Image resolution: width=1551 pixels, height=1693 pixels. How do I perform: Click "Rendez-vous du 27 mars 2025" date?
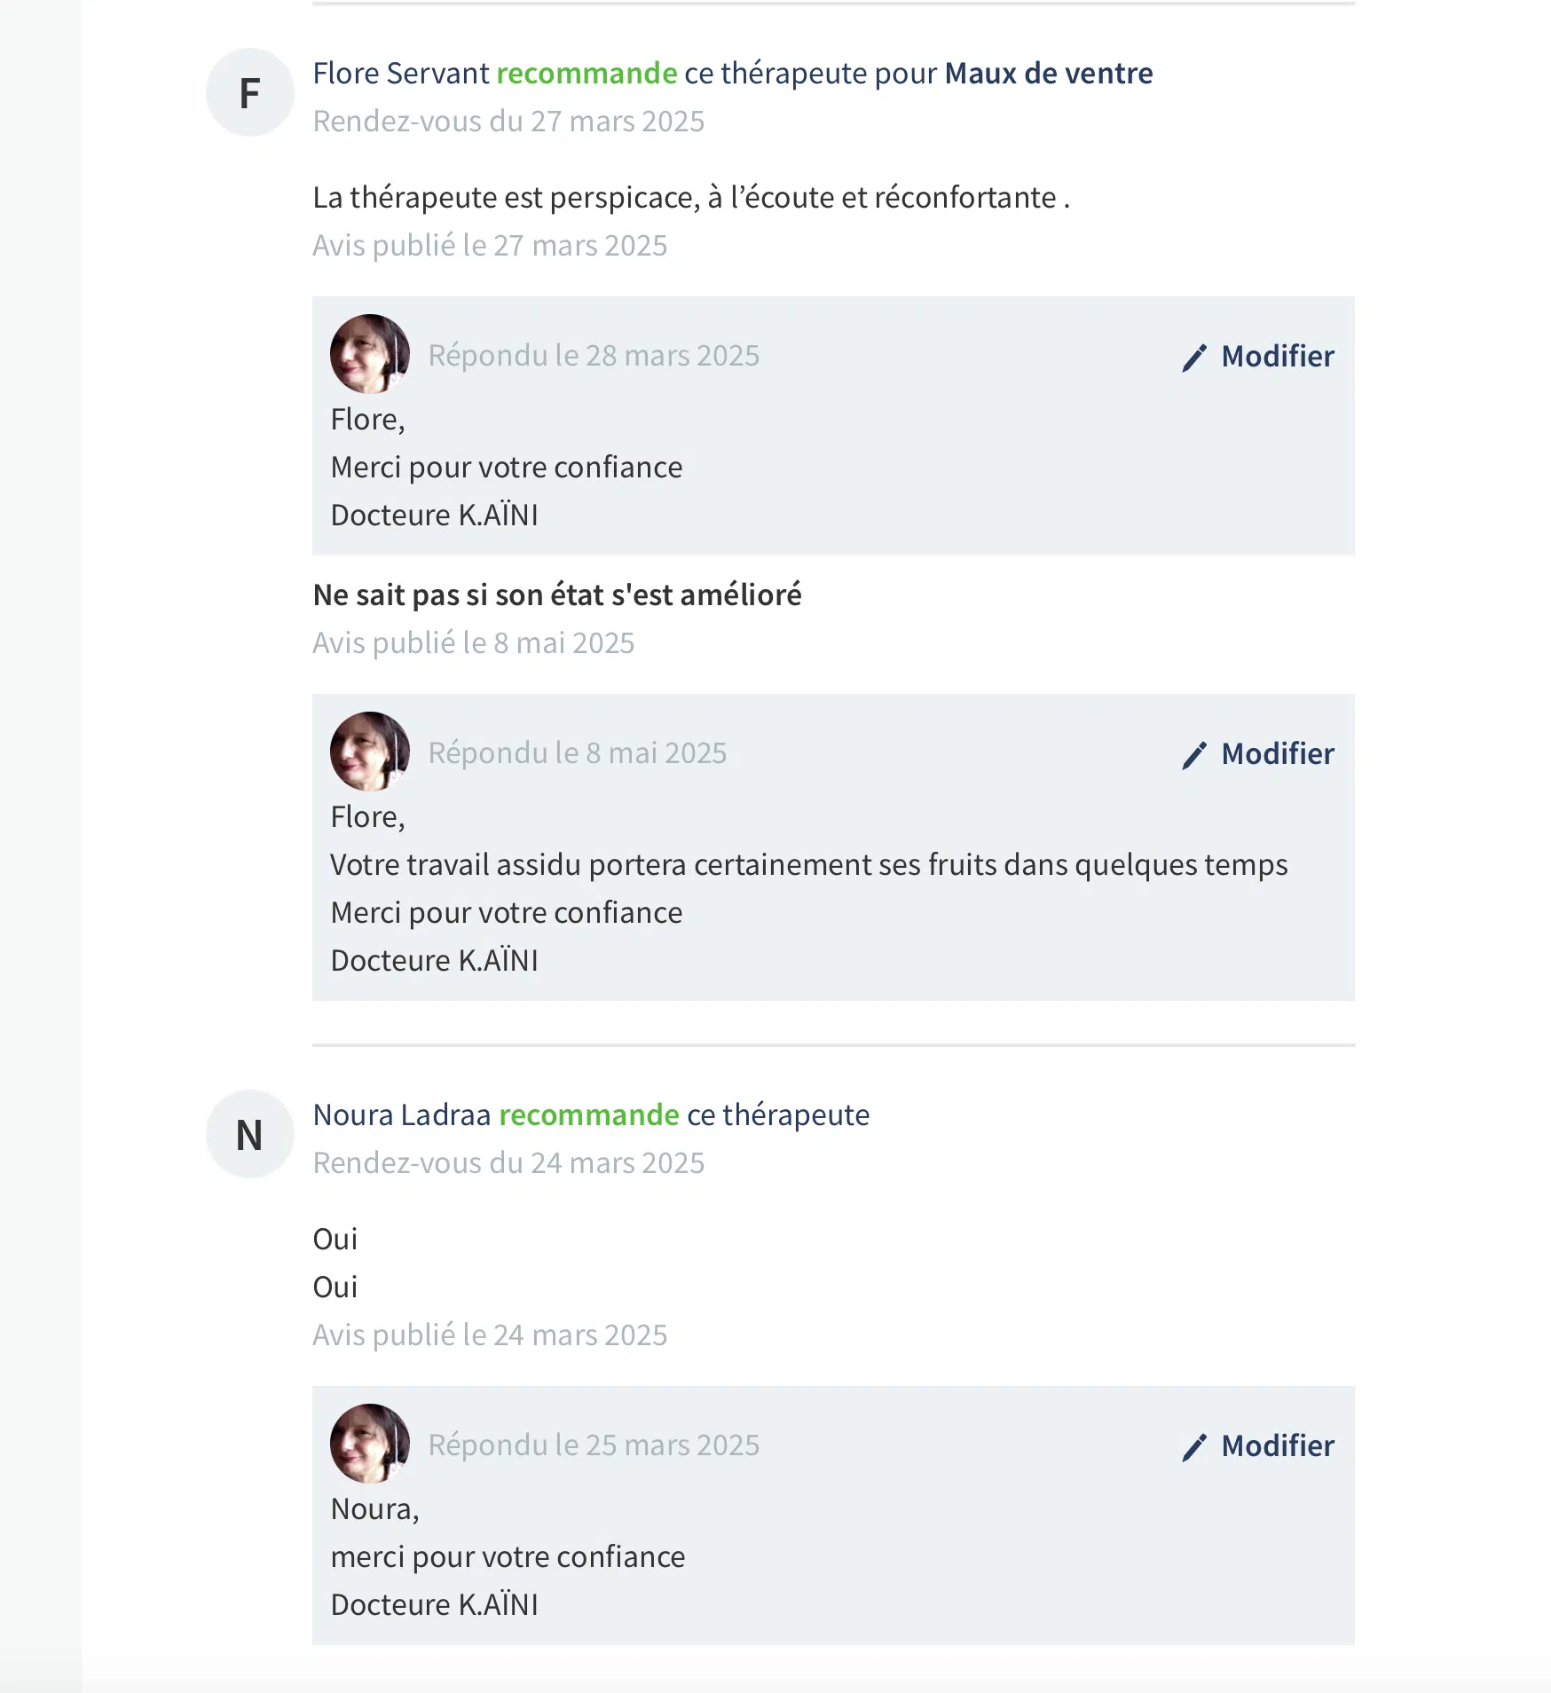(x=508, y=121)
